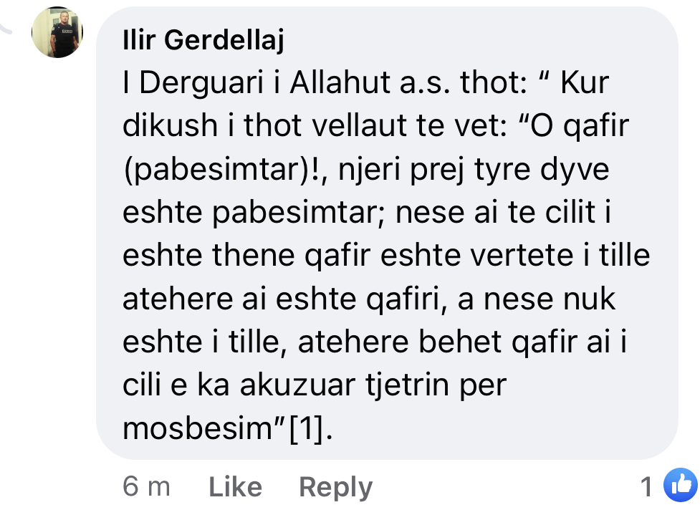Viewport: 700px width, 520px height.
Task: Click the line starting "atehere ai eshte qafiri"
Action: click(369, 299)
